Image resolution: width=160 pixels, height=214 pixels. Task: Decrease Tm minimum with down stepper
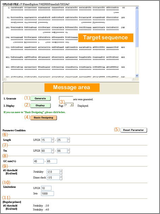53,152
